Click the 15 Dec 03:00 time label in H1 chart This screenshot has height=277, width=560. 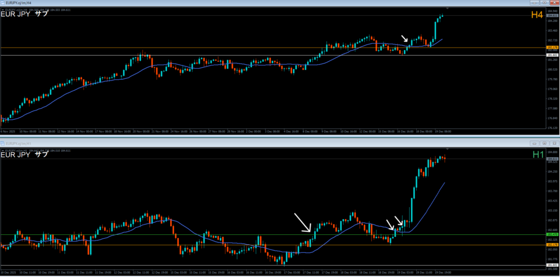pyautogui.click(x=178, y=272)
